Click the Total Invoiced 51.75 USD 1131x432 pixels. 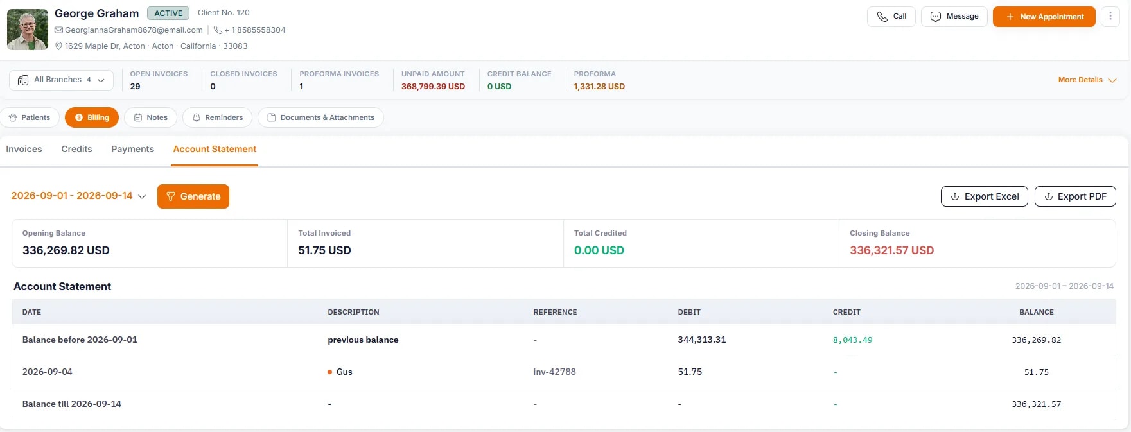pyautogui.click(x=324, y=250)
